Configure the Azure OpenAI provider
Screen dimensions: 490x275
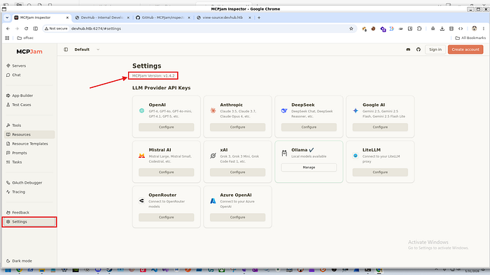coord(237,217)
